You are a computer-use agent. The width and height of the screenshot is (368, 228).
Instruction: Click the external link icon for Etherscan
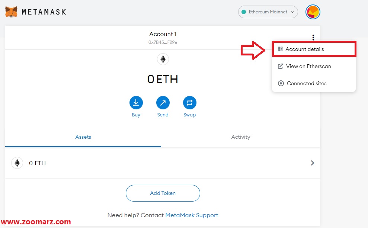pyautogui.click(x=281, y=66)
